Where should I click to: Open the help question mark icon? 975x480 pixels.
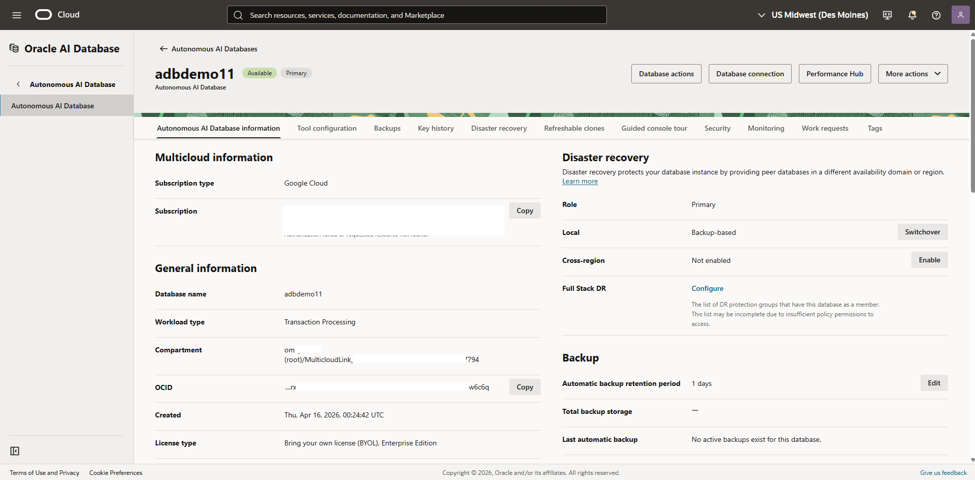[x=936, y=15]
